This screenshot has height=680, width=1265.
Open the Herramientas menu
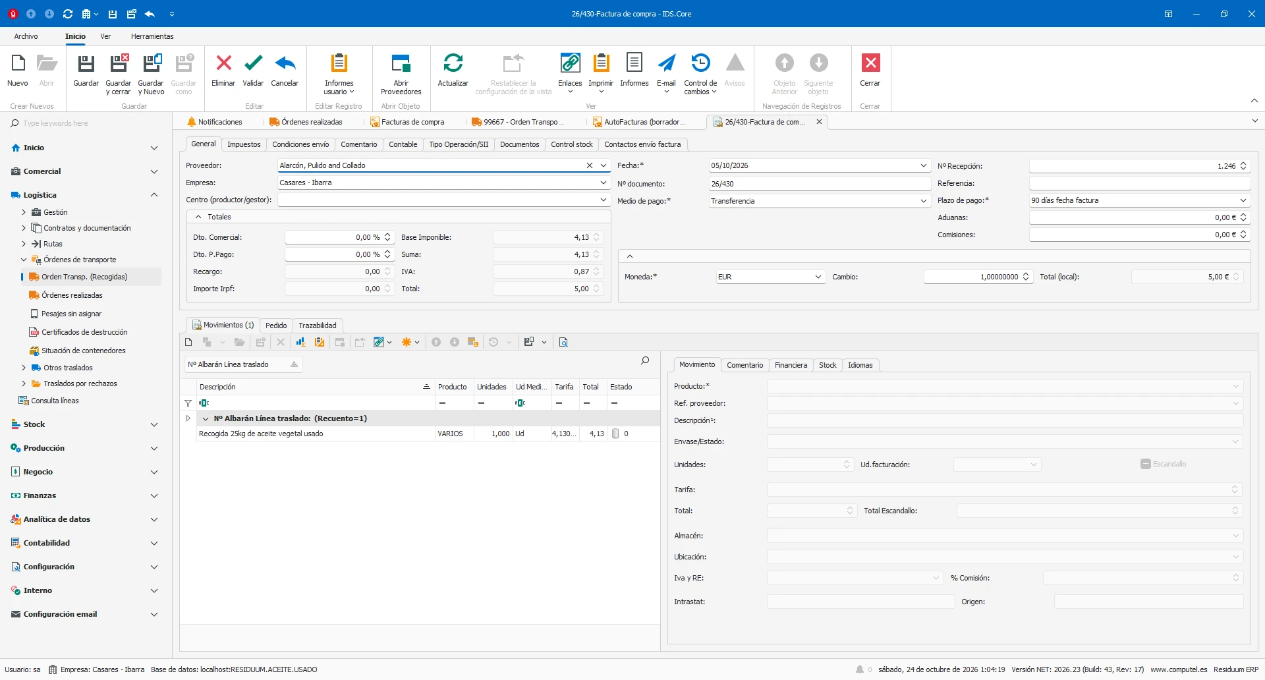point(152,36)
